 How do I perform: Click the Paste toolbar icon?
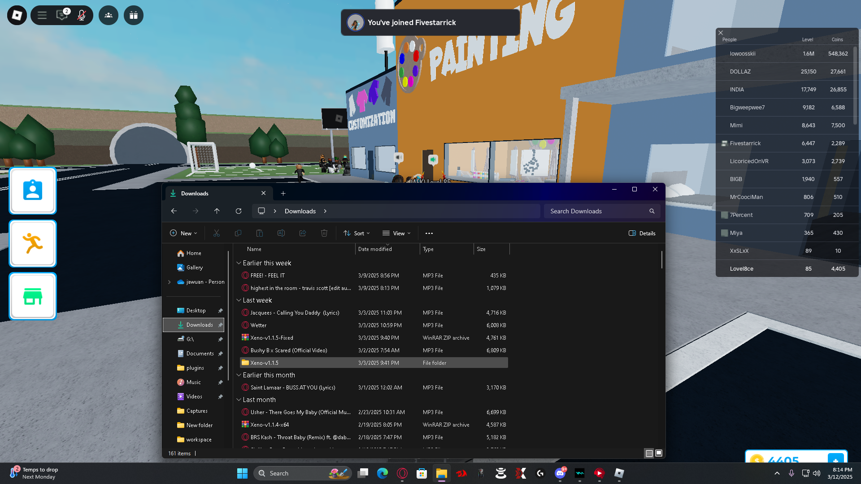(x=260, y=233)
